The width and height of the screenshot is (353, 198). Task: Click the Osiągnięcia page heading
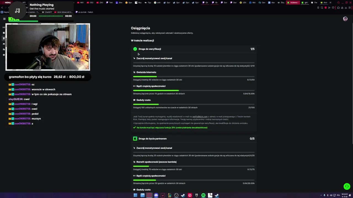pos(140,28)
